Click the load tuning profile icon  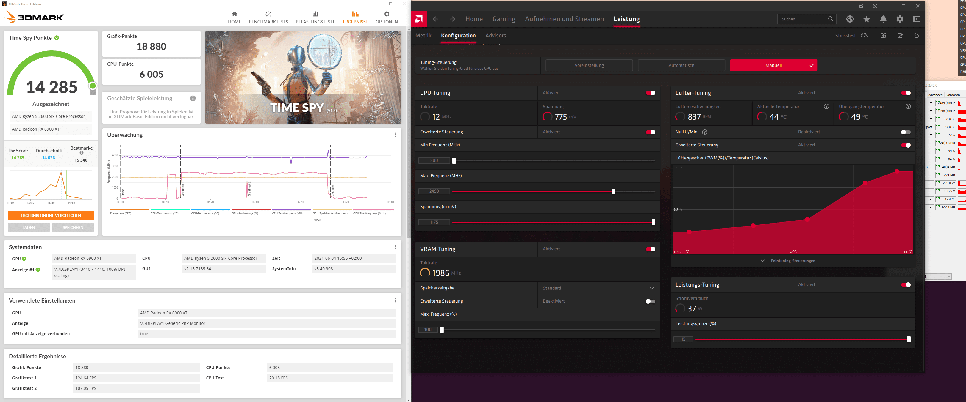pyautogui.click(x=884, y=36)
